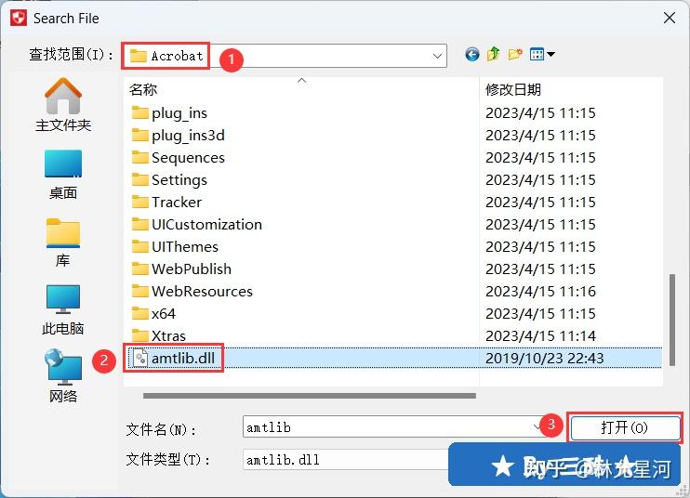Open 此电脑 in the sidebar
Viewport: 690px width, 498px height.
tap(63, 310)
